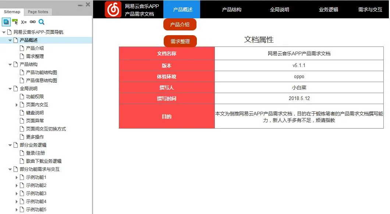
Task: Click the 网易云音乐APP产品需求文档 table value
Action: 299,53
